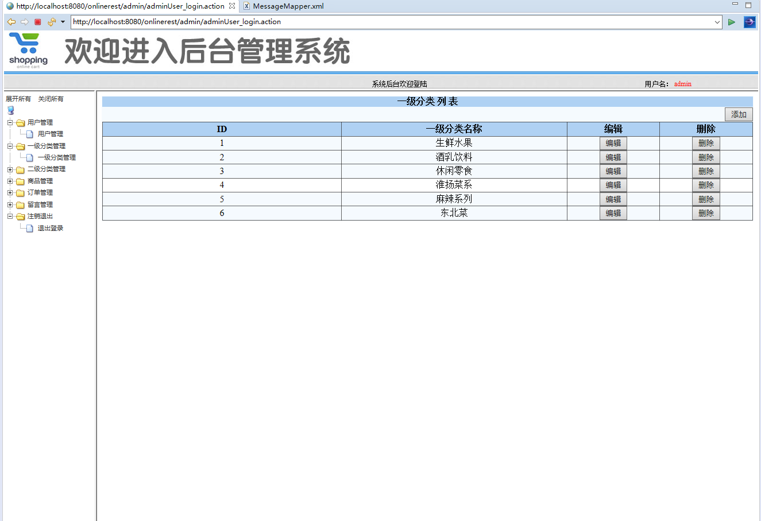Click the folder icon beside 用户管理
Image resolution: width=761 pixels, height=521 pixels.
click(19, 122)
